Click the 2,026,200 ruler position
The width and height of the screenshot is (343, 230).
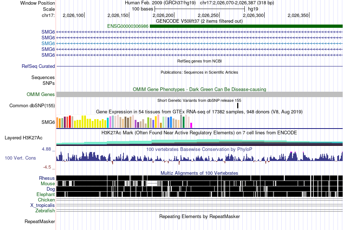point(163,15)
